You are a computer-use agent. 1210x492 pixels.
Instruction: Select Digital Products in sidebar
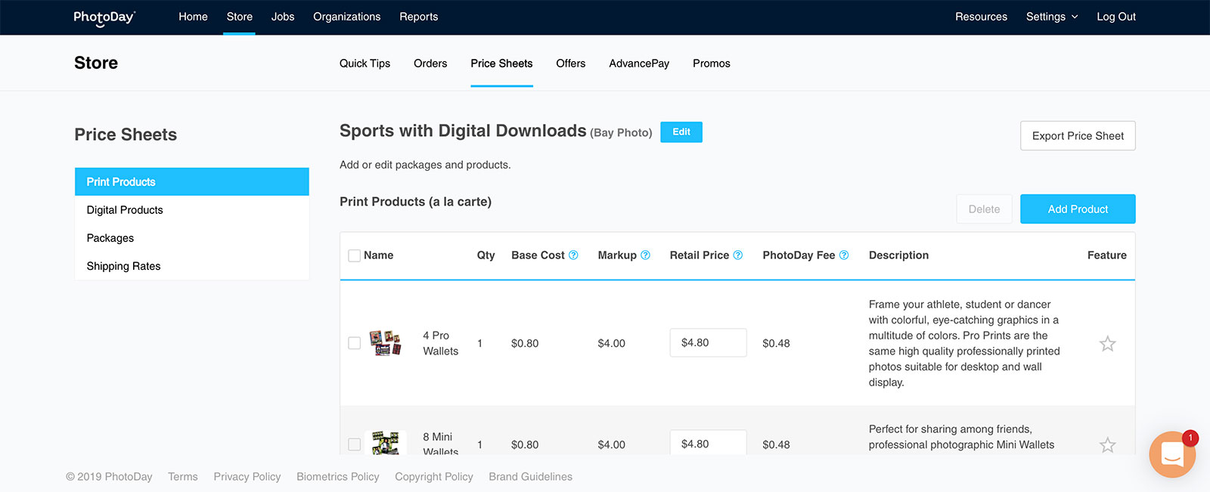coord(192,210)
